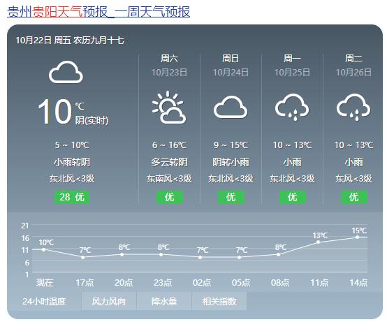The height and width of the screenshot is (322, 387).
Task: Click the chart point at 14点 (15℃)
Action: pos(357,237)
